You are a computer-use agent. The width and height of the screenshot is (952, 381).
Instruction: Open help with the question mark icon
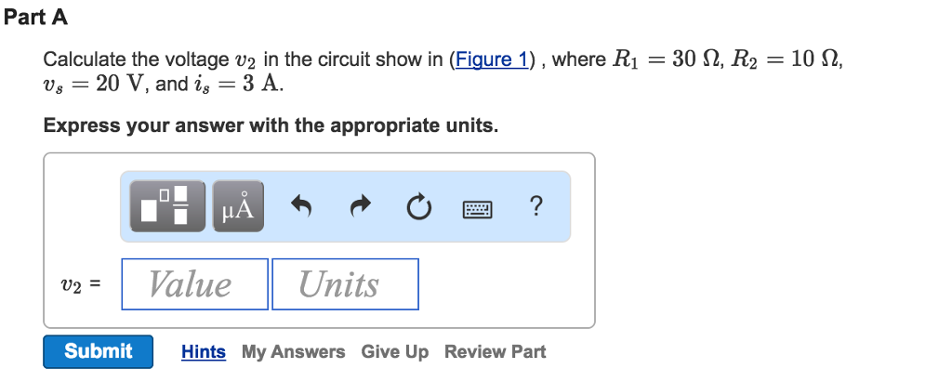[535, 207]
